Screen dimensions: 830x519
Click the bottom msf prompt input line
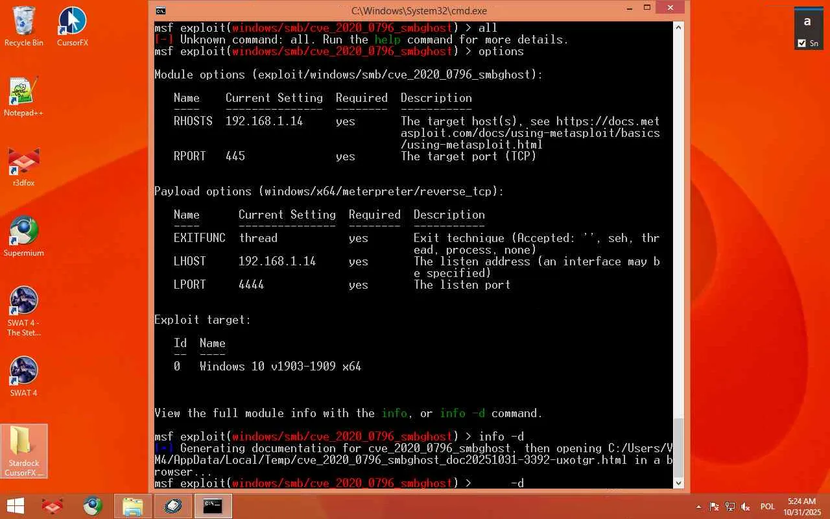pos(339,483)
